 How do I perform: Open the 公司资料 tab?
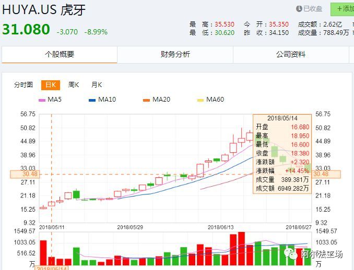click(x=291, y=54)
